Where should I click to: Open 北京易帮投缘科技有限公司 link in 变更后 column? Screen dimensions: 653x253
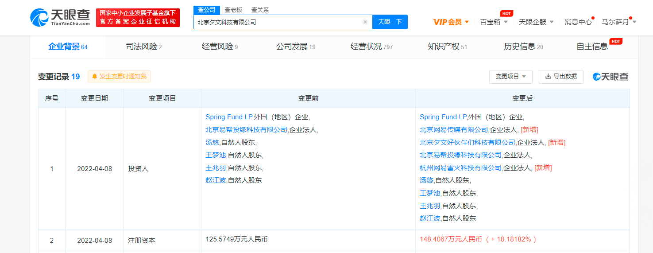(461, 155)
